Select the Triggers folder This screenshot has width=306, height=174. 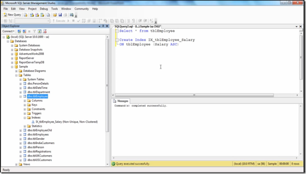tap(36, 113)
